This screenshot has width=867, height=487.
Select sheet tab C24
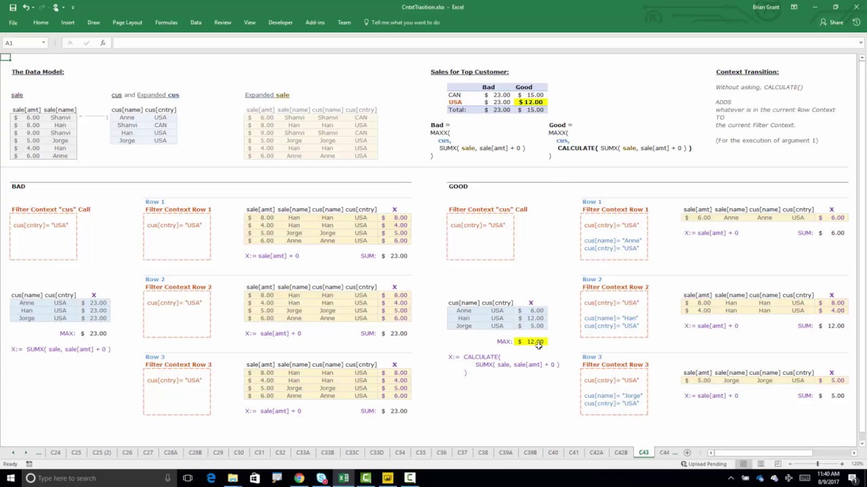56,453
